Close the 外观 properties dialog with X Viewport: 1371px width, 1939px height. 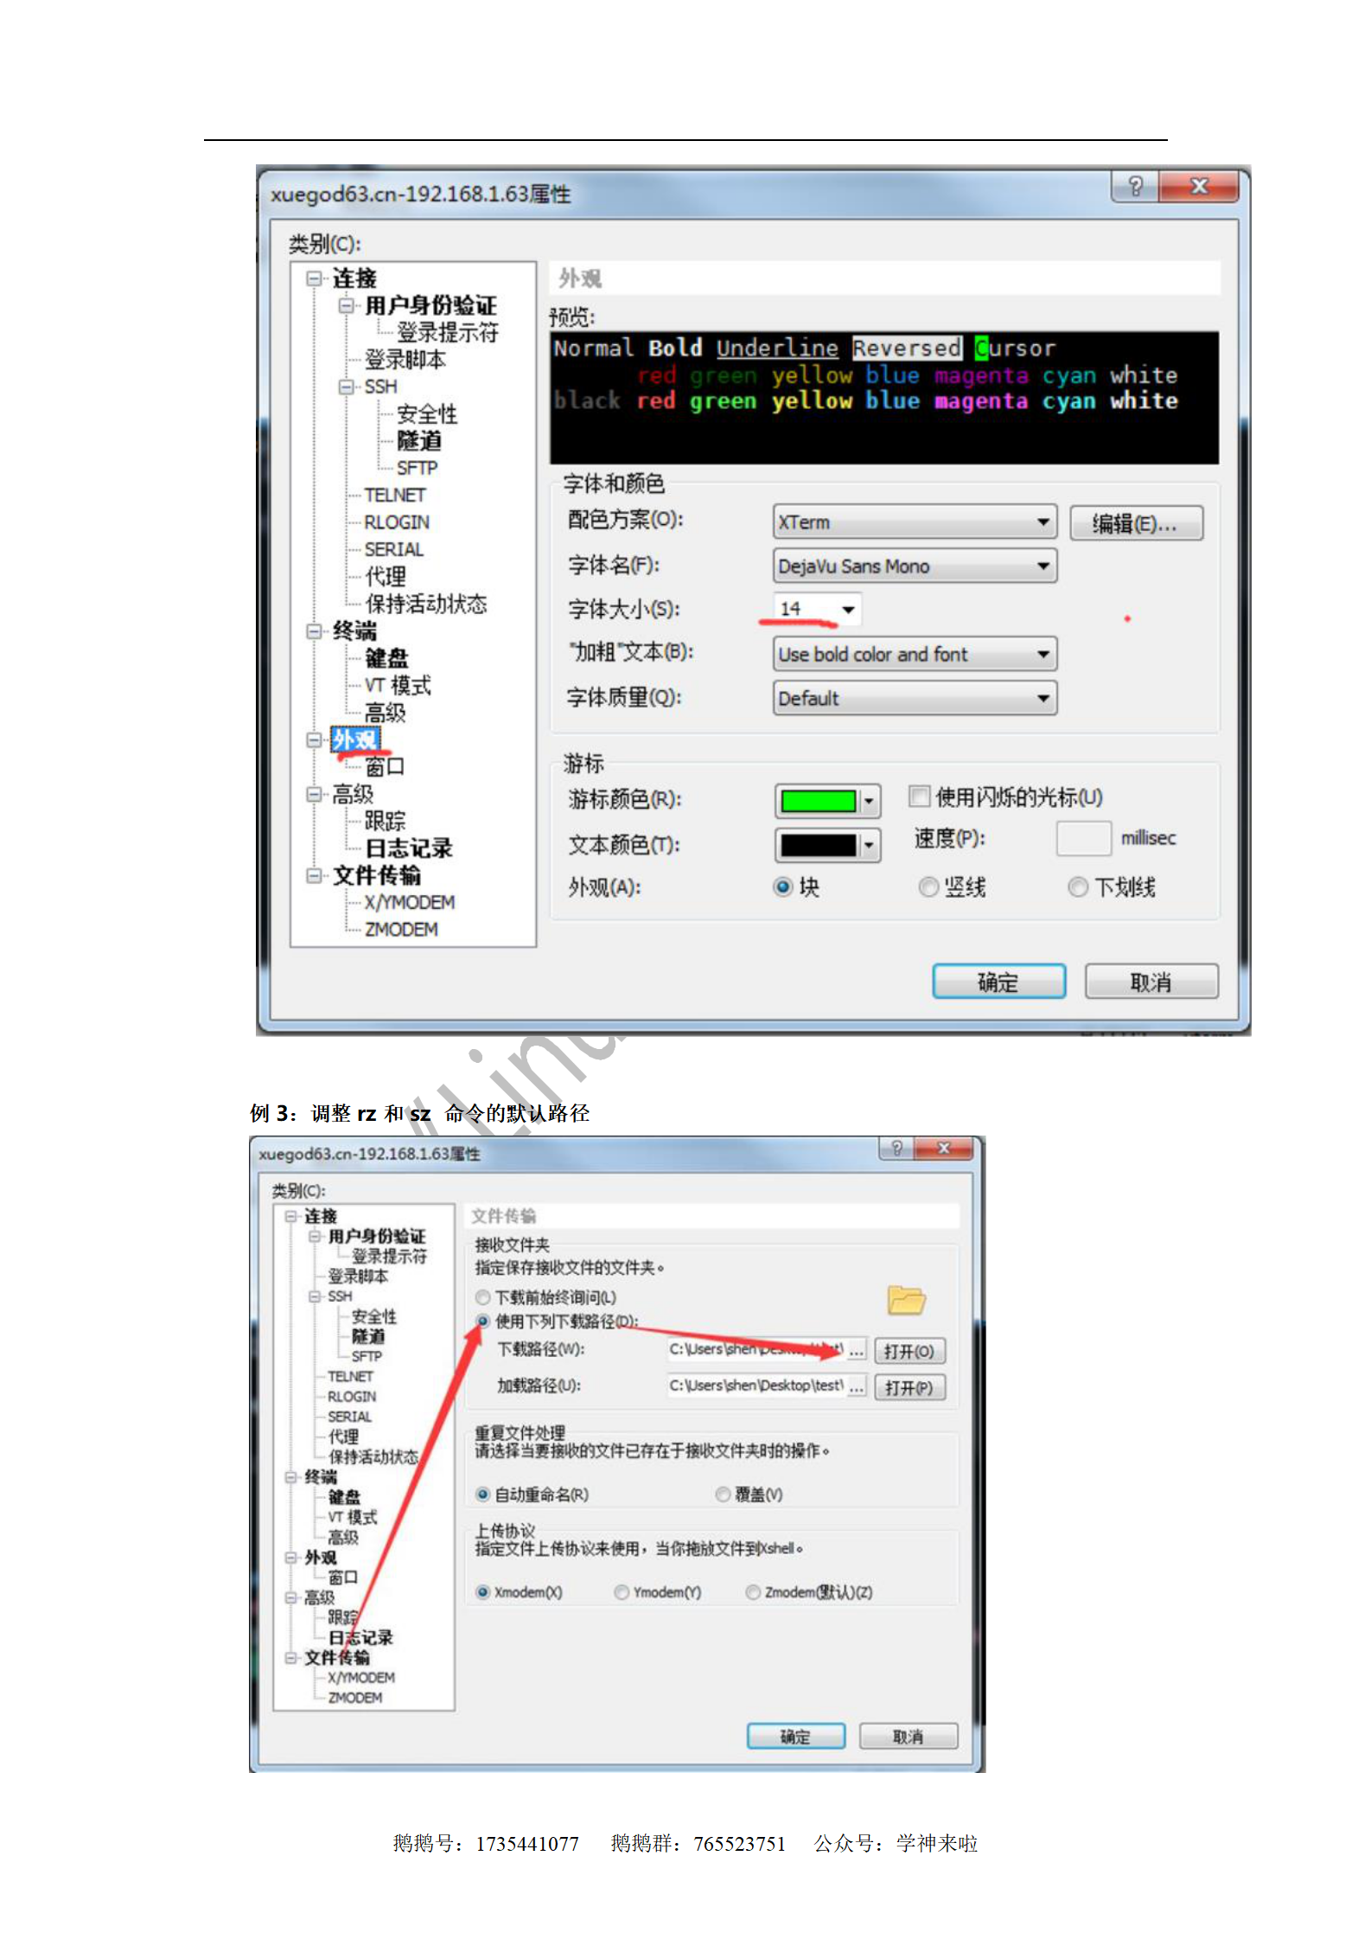1199,186
